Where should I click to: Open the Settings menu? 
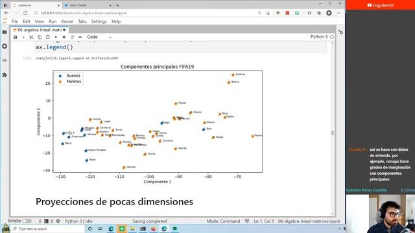pyautogui.click(x=99, y=21)
